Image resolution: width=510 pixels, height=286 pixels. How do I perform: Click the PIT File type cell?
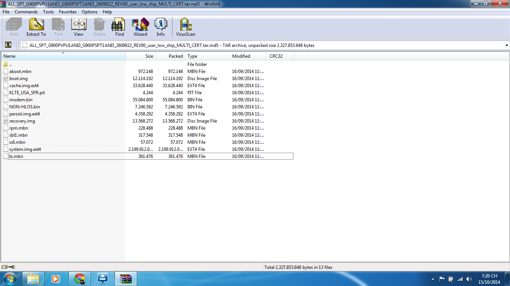pyautogui.click(x=195, y=93)
